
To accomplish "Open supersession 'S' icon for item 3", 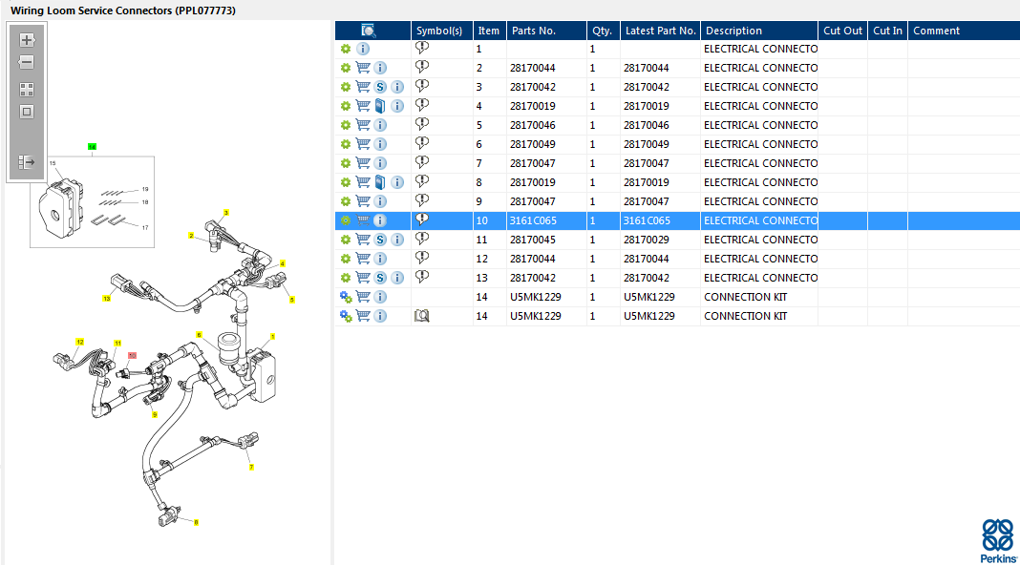I will pos(380,87).
